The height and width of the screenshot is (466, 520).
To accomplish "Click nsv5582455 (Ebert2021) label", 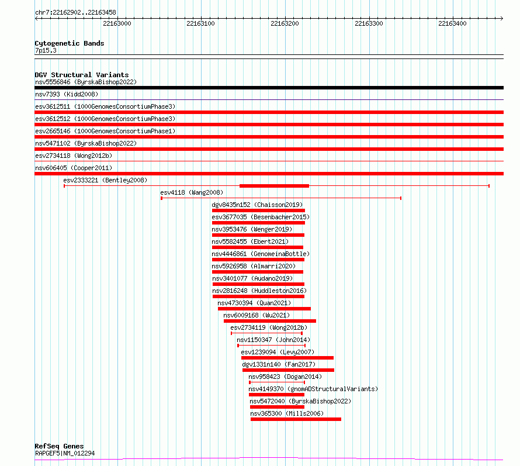I will pyautogui.click(x=251, y=241).
